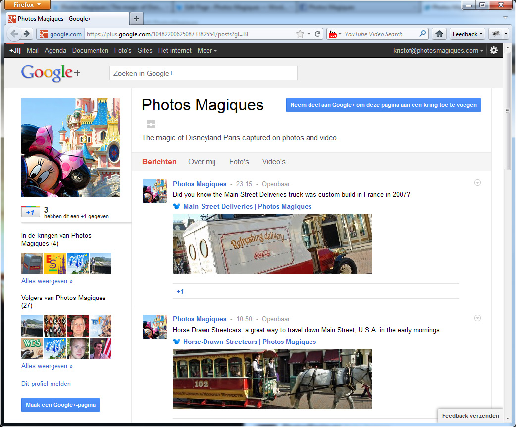The image size is (516, 427).
Task: Toggle the +1 button under profile photo
Action: 30,212
